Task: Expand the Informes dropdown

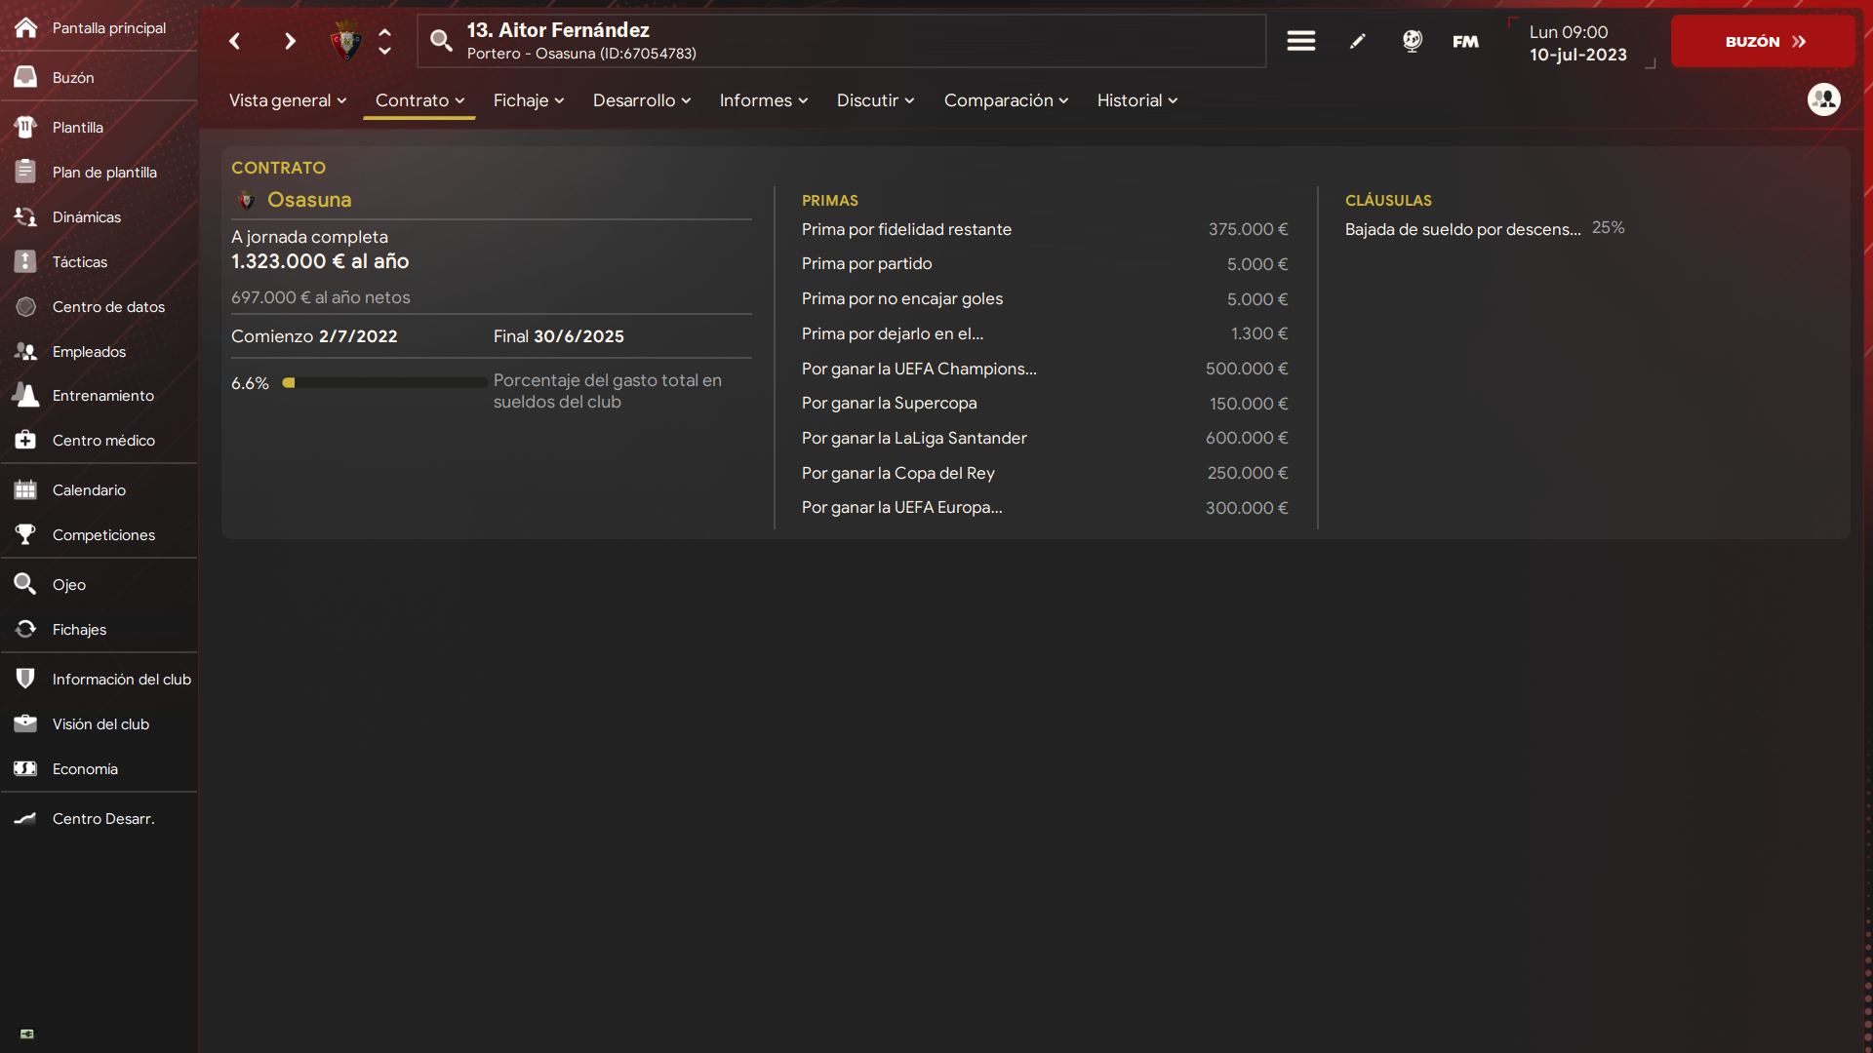Action: (764, 100)
